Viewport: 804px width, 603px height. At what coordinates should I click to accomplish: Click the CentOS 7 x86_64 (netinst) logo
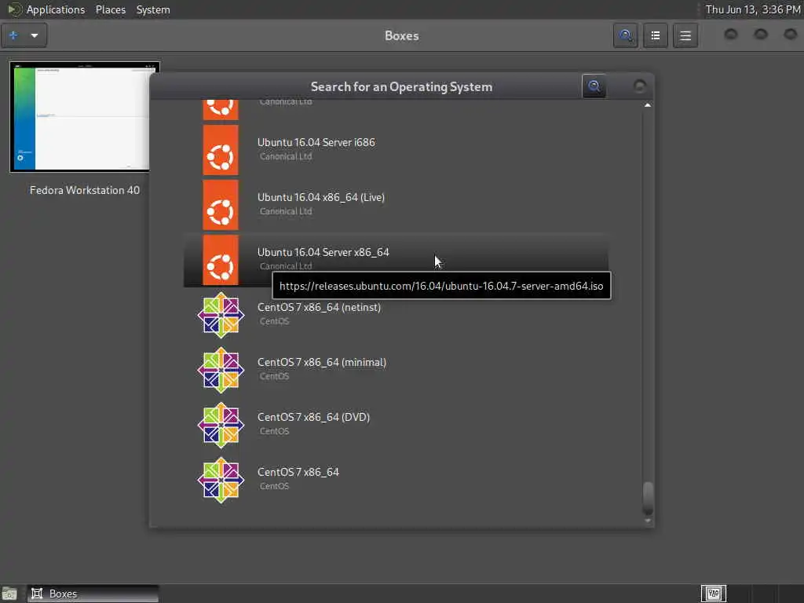[x=221, y=315]
